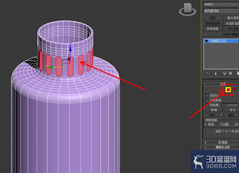This screenshot has width=239, height=173.
Task: Click the 收缩 shrink selection button
Action: click(214, 110)
